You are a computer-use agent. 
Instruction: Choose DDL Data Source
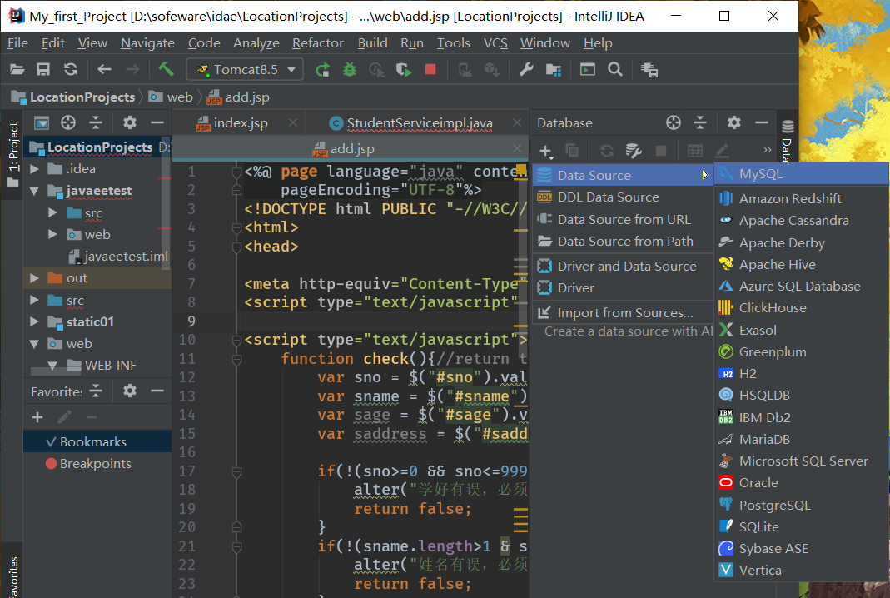(624, 197)
